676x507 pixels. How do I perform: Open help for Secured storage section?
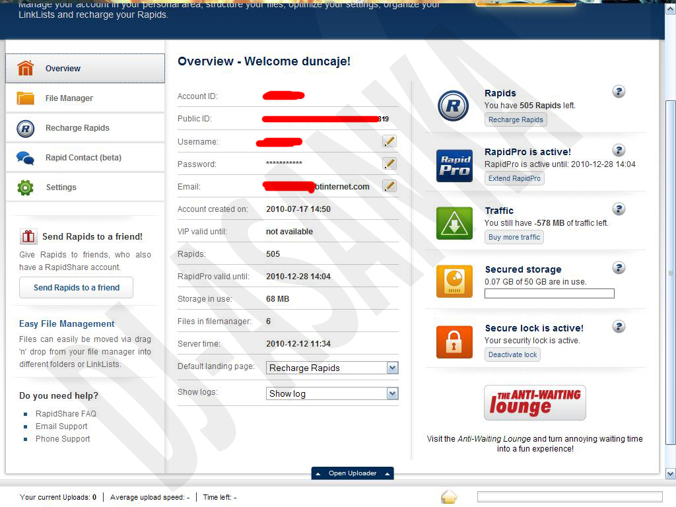(x=619, y=268)
